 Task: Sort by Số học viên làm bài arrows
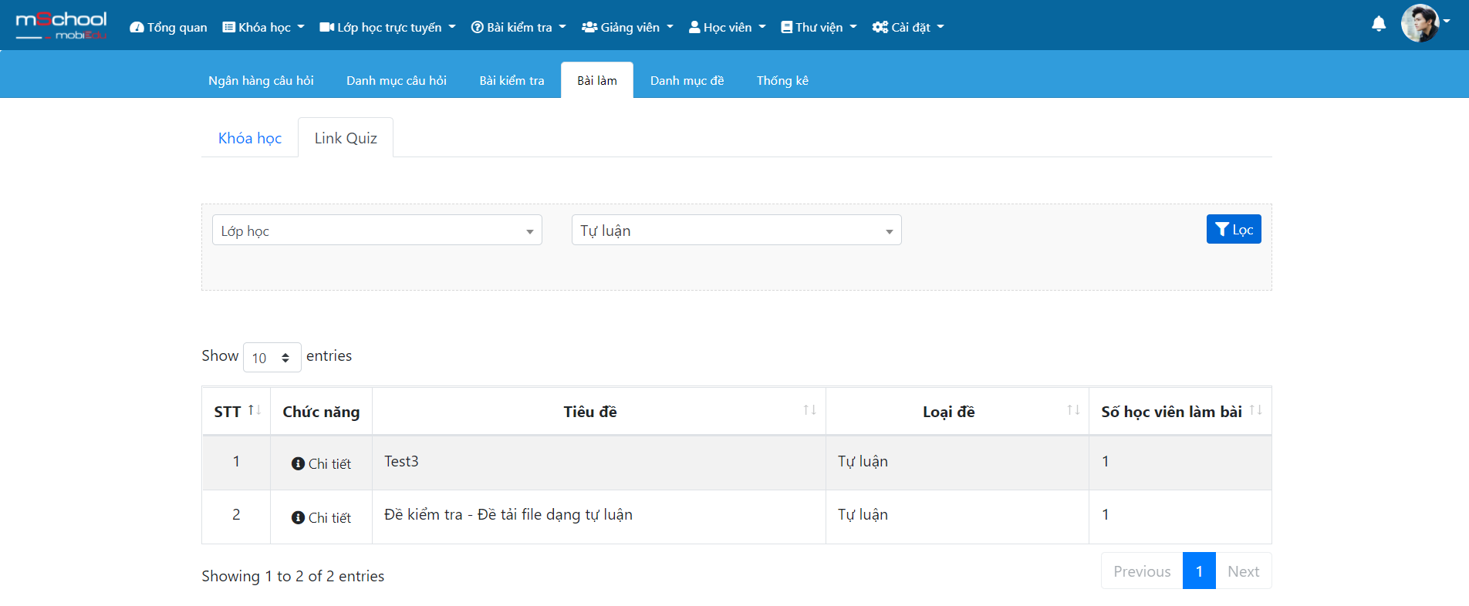tap(1255, 410)
